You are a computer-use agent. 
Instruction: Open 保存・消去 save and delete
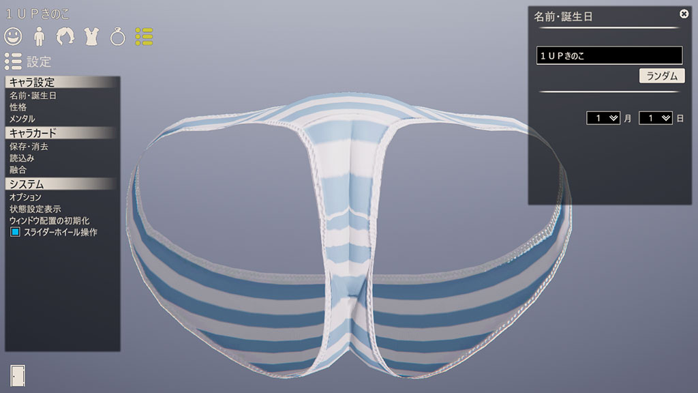[x=29, y=146]
